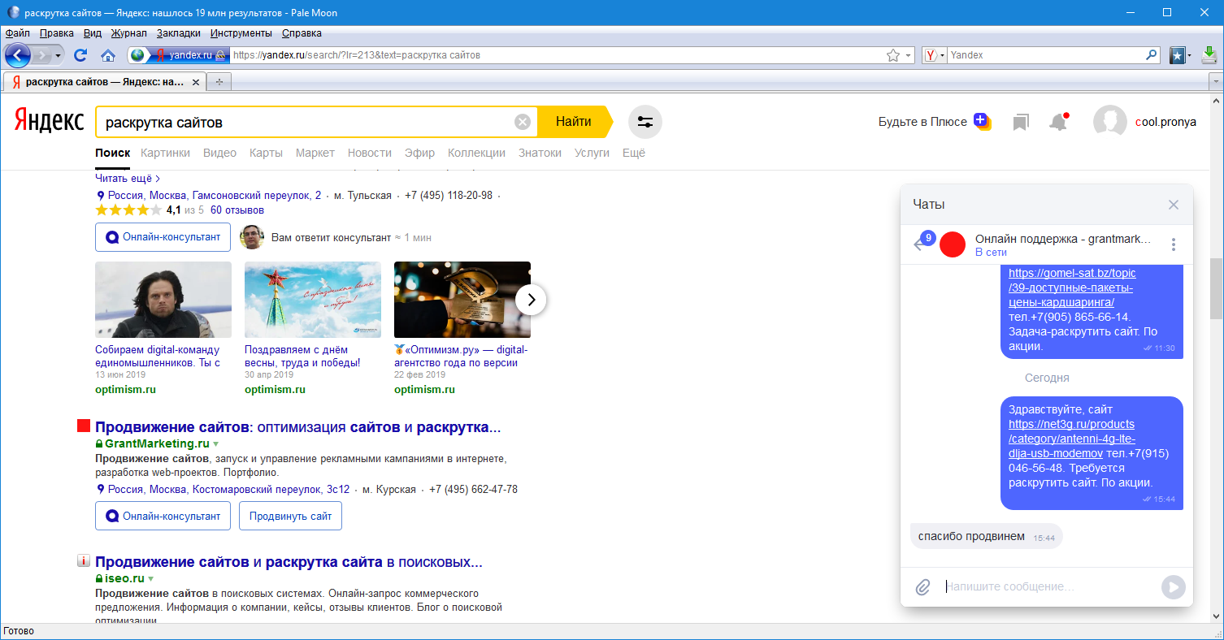Open the Инструменты menu
The image size is (1224, 640).
coord(241,33)
